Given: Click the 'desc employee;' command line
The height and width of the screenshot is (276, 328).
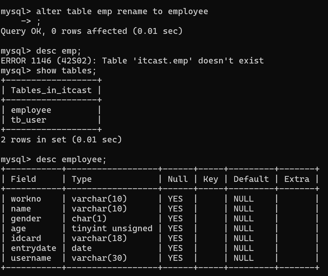Looking at the screenshot, I should click(71, 159).
